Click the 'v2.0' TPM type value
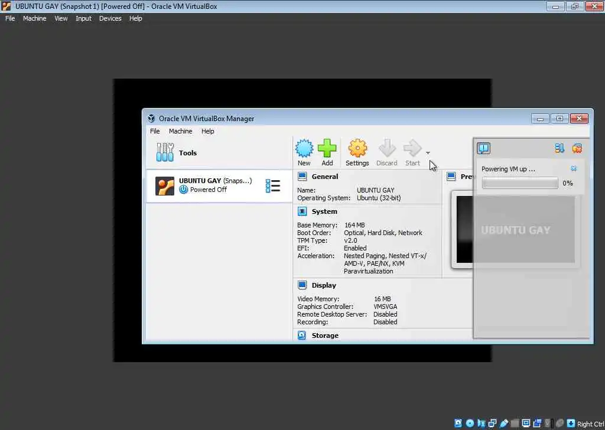 point(350,240)
